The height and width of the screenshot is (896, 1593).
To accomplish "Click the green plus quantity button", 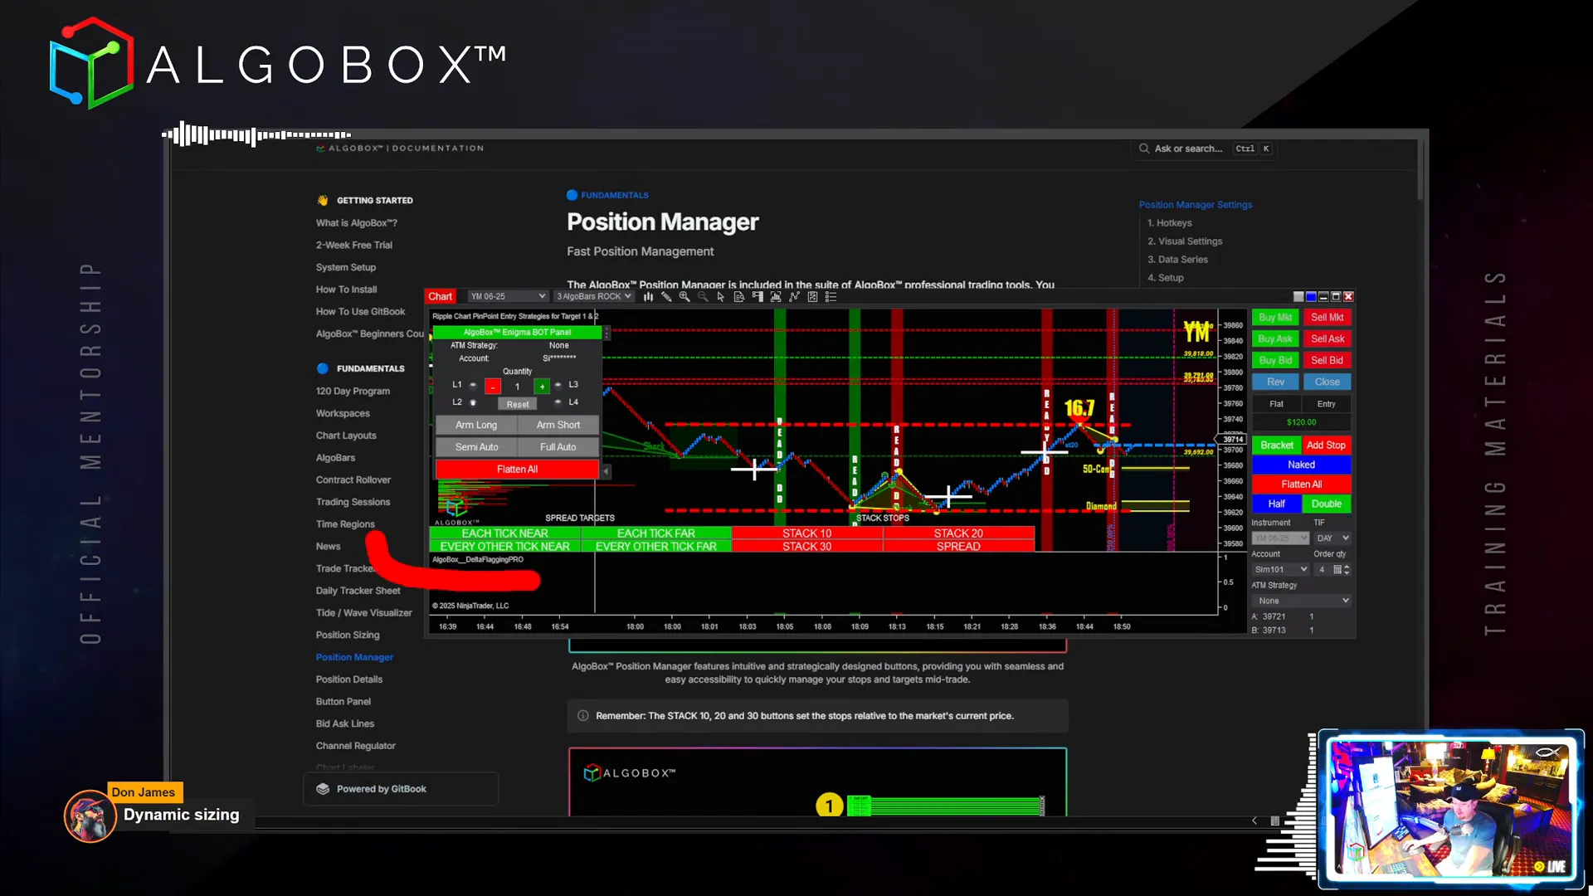I will [542, 387].
